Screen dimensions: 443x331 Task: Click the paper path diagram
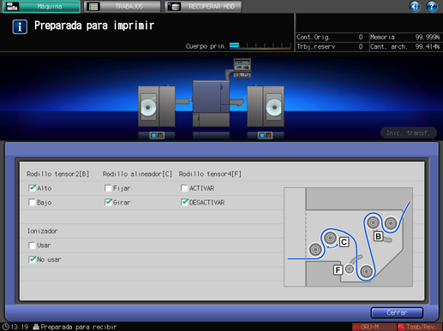(348, 237)
